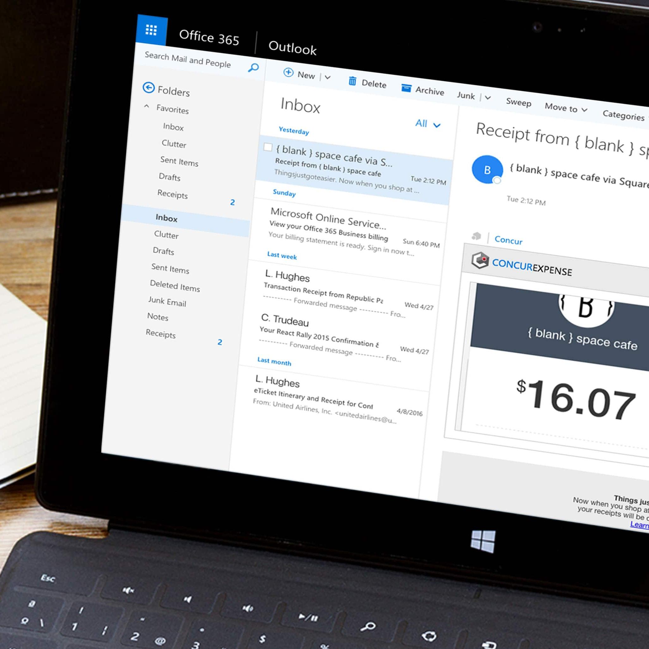This screenshot has width=649, height=649.
Task: Click the Windows logo button on tablet bezel
Action: tap(483, 541)
